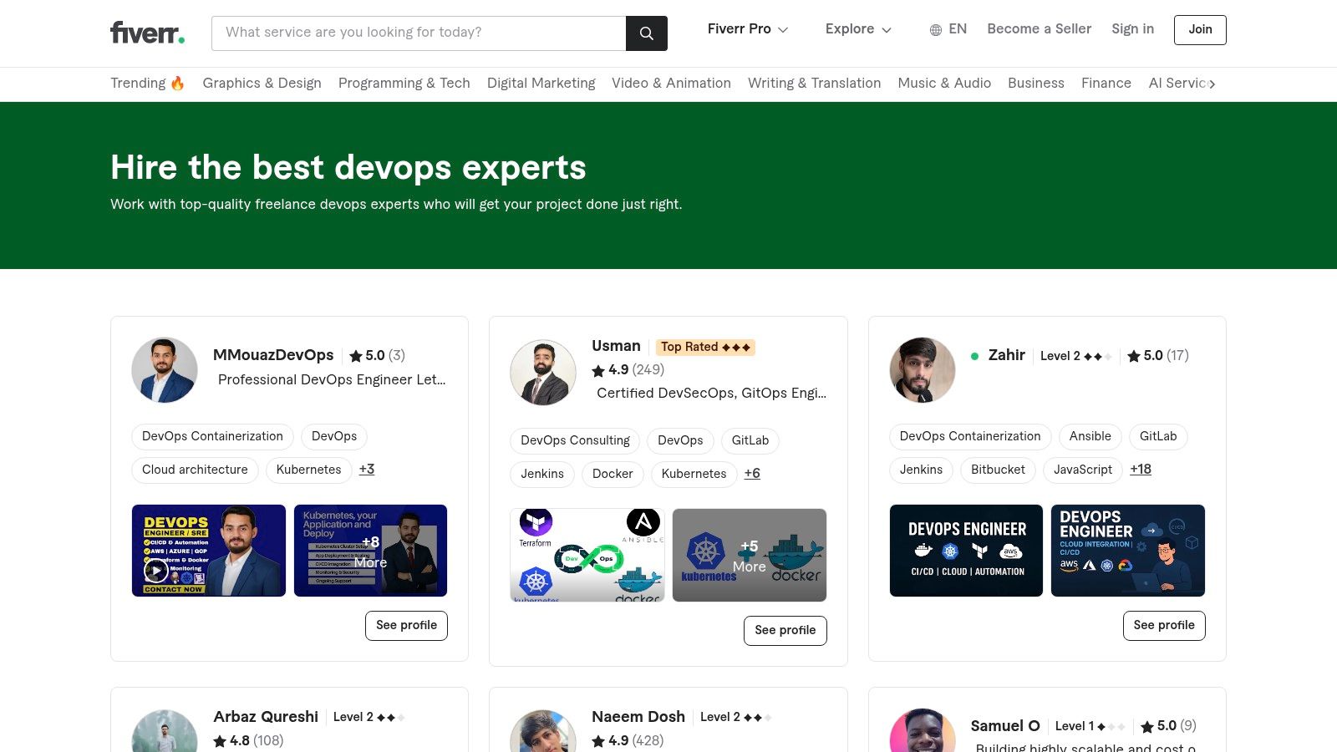Viewport: 1337px width, 752px height.
Task: Expand the '+18' skills on Zahir's card
Action: pyautogui.click(x=1141, y=470)
